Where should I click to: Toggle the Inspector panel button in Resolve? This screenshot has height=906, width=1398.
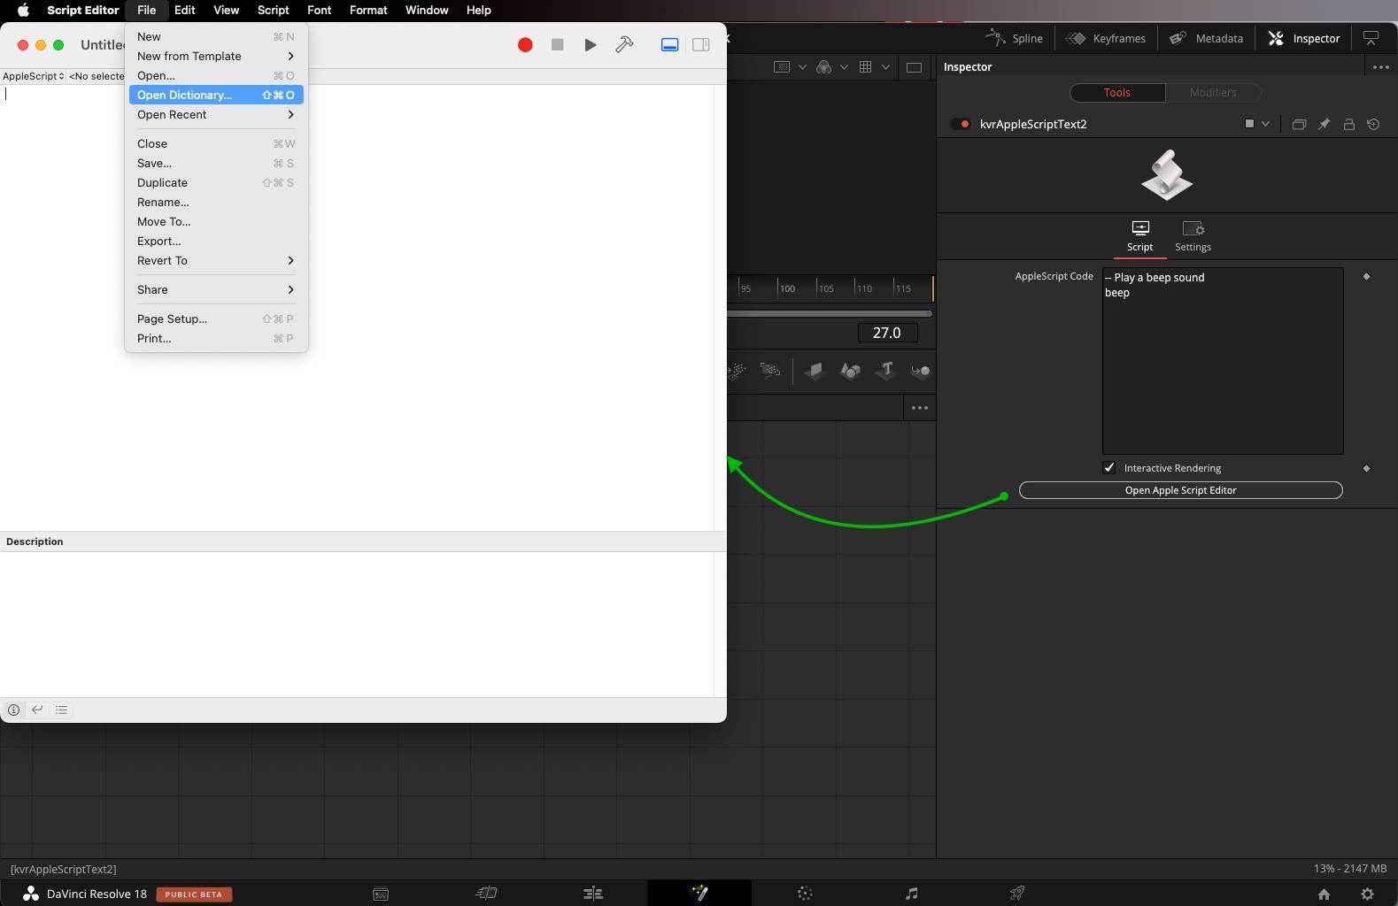[1304, 38]
